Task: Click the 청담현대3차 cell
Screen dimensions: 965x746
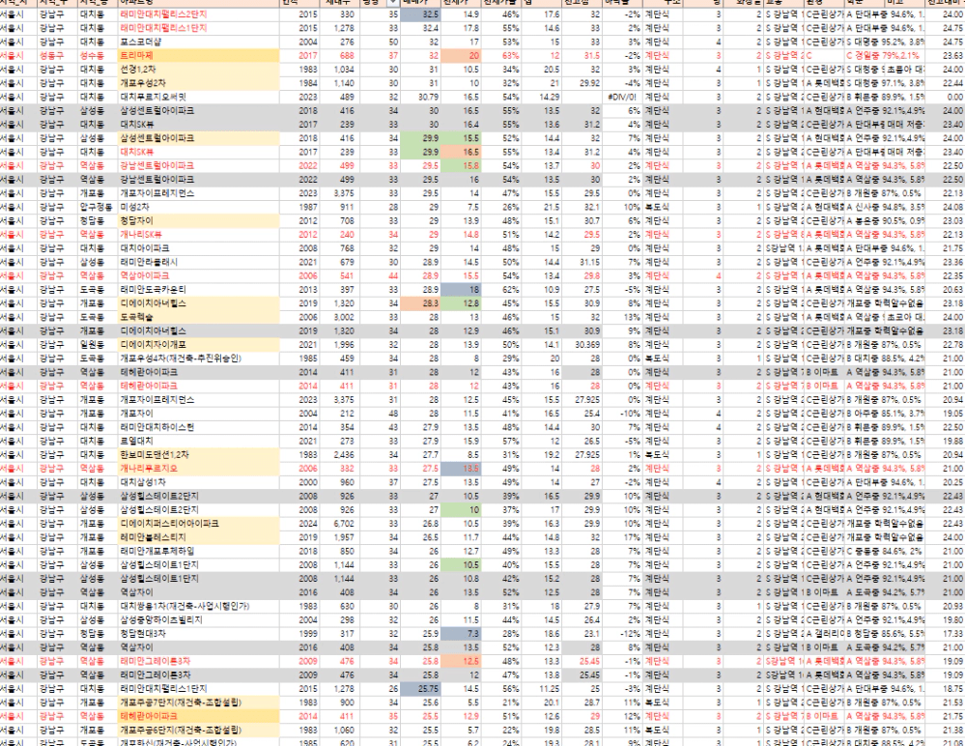Action: pyautogui.click(x=199, y=633)
